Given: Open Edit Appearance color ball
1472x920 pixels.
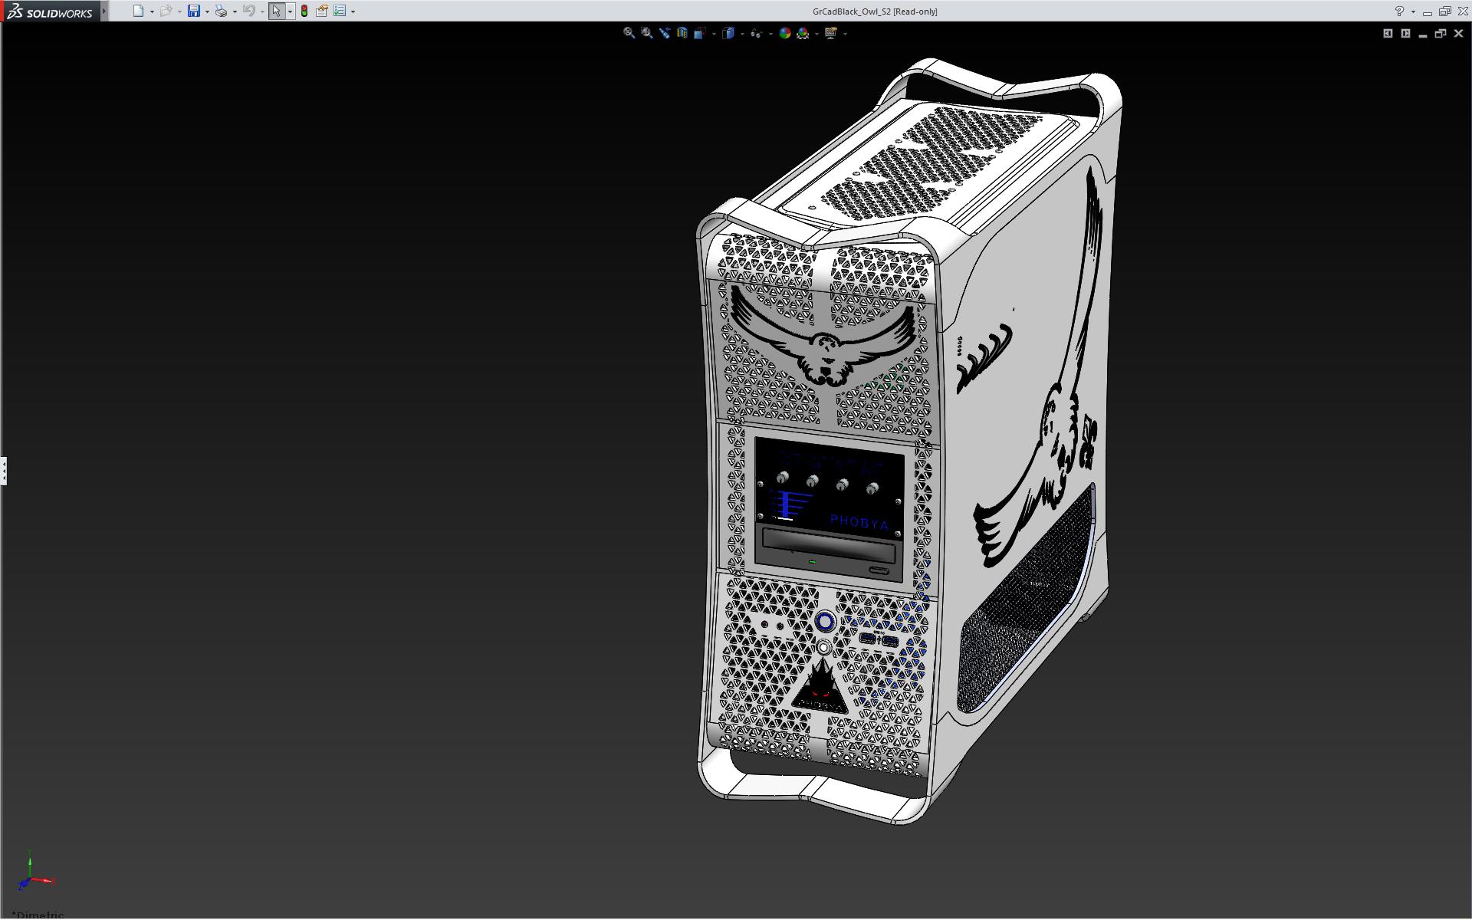Looking at the screenshot, I should [784, 33].
